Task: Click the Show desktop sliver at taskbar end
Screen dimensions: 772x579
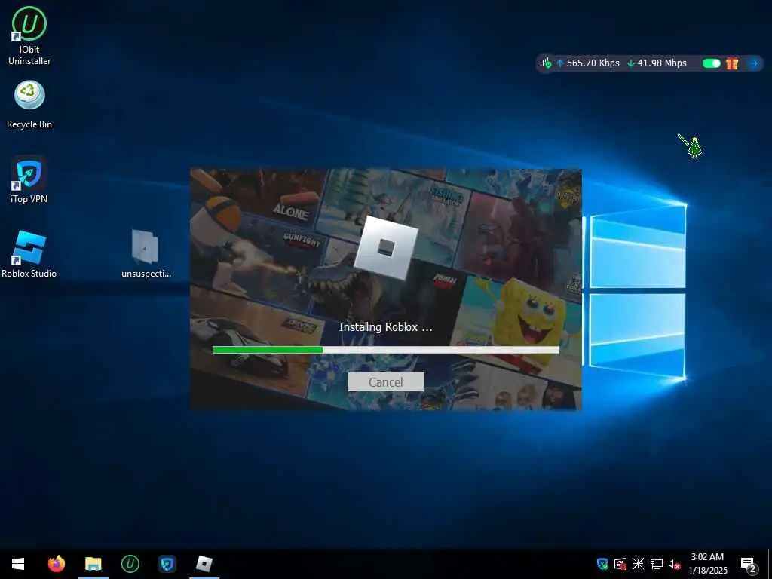Action: tap(770, 564)
